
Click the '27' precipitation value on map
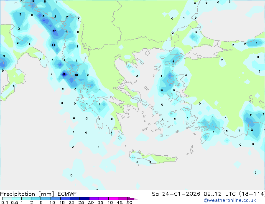pos(64,74)
